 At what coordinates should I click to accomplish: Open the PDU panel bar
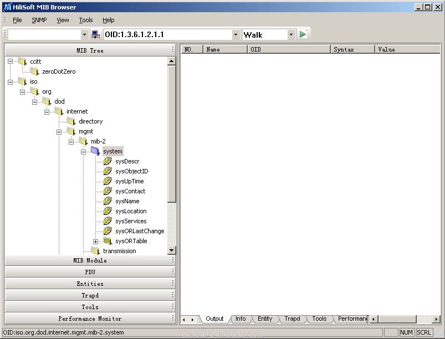pos(90,272)
